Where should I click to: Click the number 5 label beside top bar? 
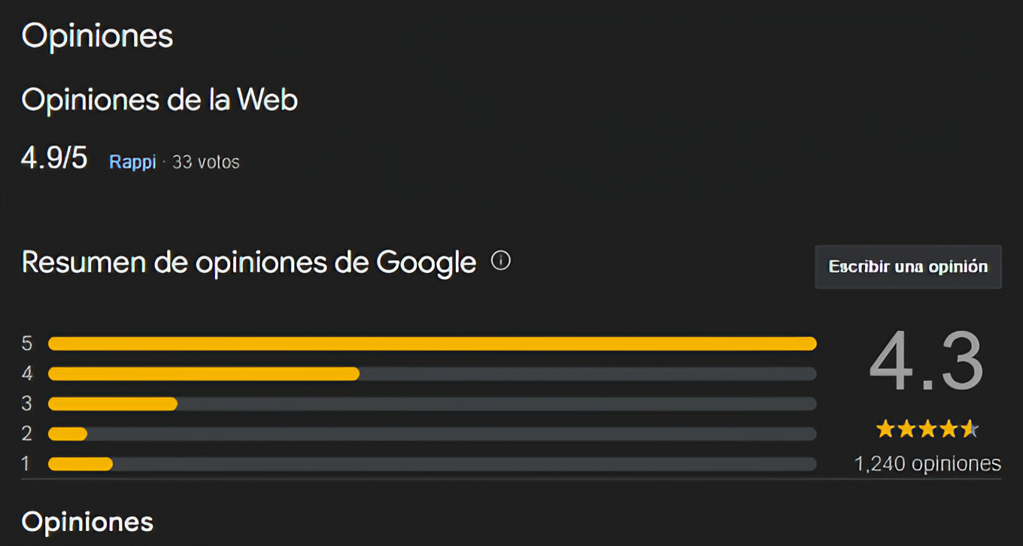(x=27, y=344)
